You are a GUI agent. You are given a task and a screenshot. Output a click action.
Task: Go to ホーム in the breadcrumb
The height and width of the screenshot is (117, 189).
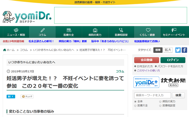(11, 50)
